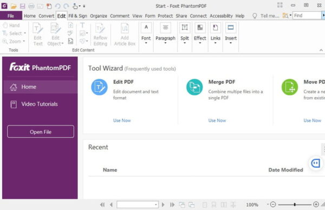Collapse the ribbon using the chevron
Viewport: 325px width, 210px height.
point(321,50)
